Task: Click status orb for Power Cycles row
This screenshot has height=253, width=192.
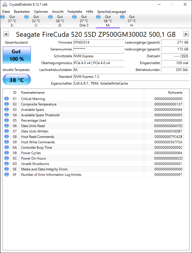Action: 7,153
